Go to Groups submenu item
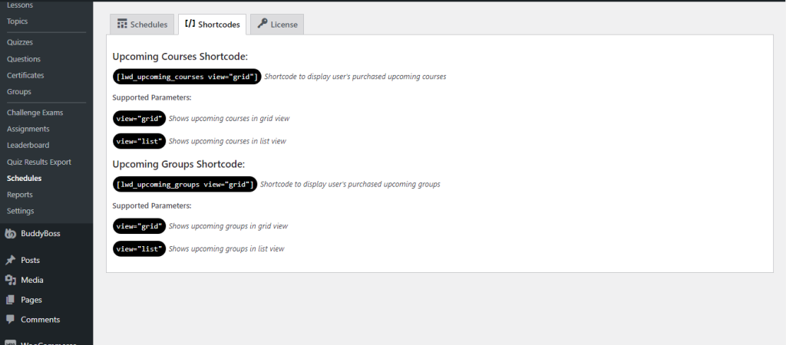The width and height of the screenshot is (786, 345). tap(19, 92)
